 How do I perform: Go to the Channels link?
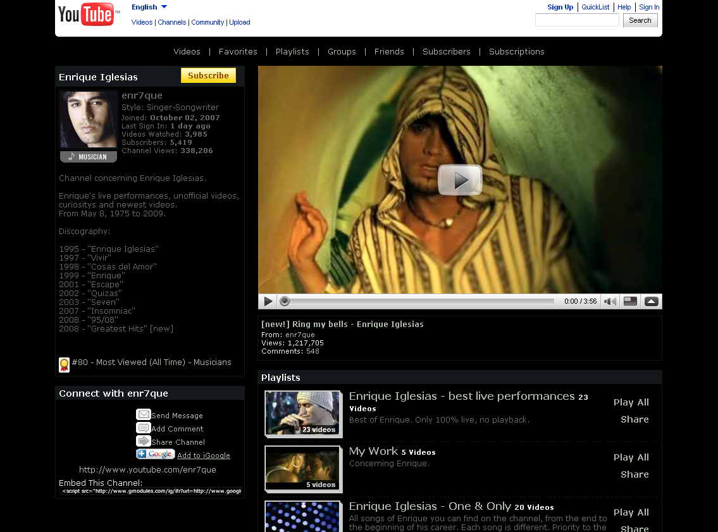click(171, 22)
